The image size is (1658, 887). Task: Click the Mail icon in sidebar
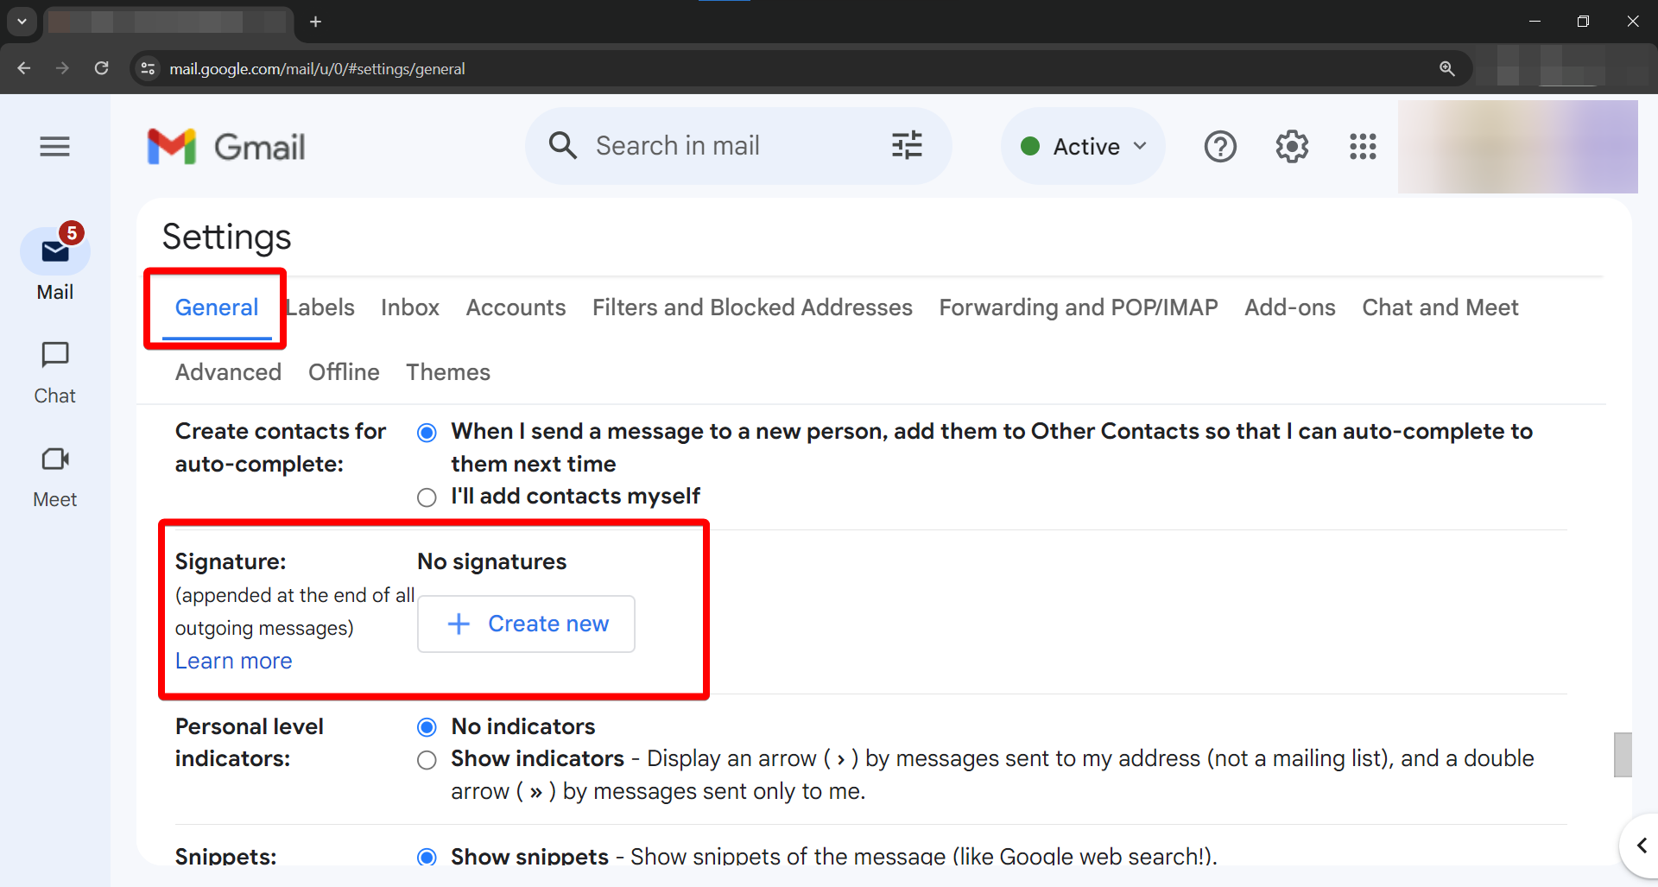click(54, 252)
